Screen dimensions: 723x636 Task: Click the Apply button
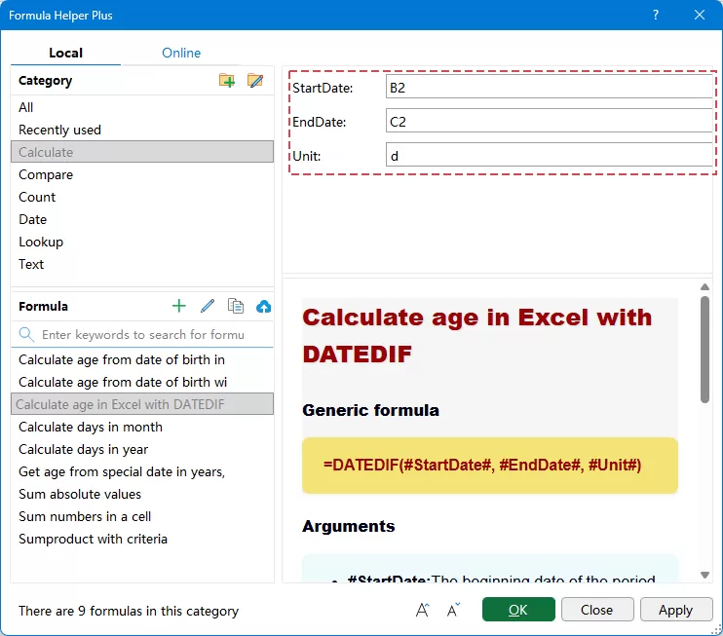pyautogui.click(x=676, y=610)
